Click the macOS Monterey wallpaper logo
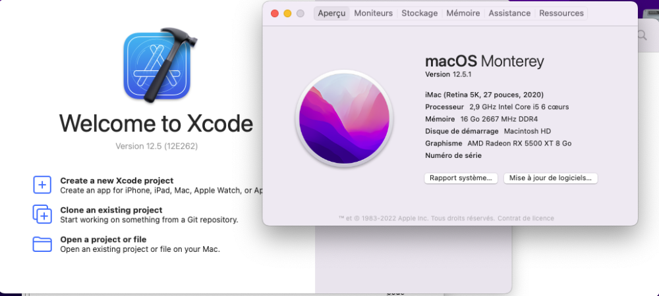 (x=344, y=118)
